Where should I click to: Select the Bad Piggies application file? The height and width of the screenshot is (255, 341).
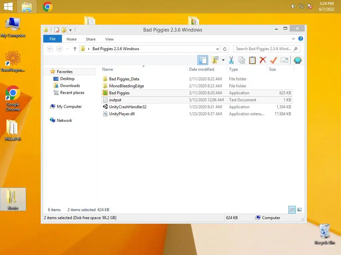click(197, 93)
